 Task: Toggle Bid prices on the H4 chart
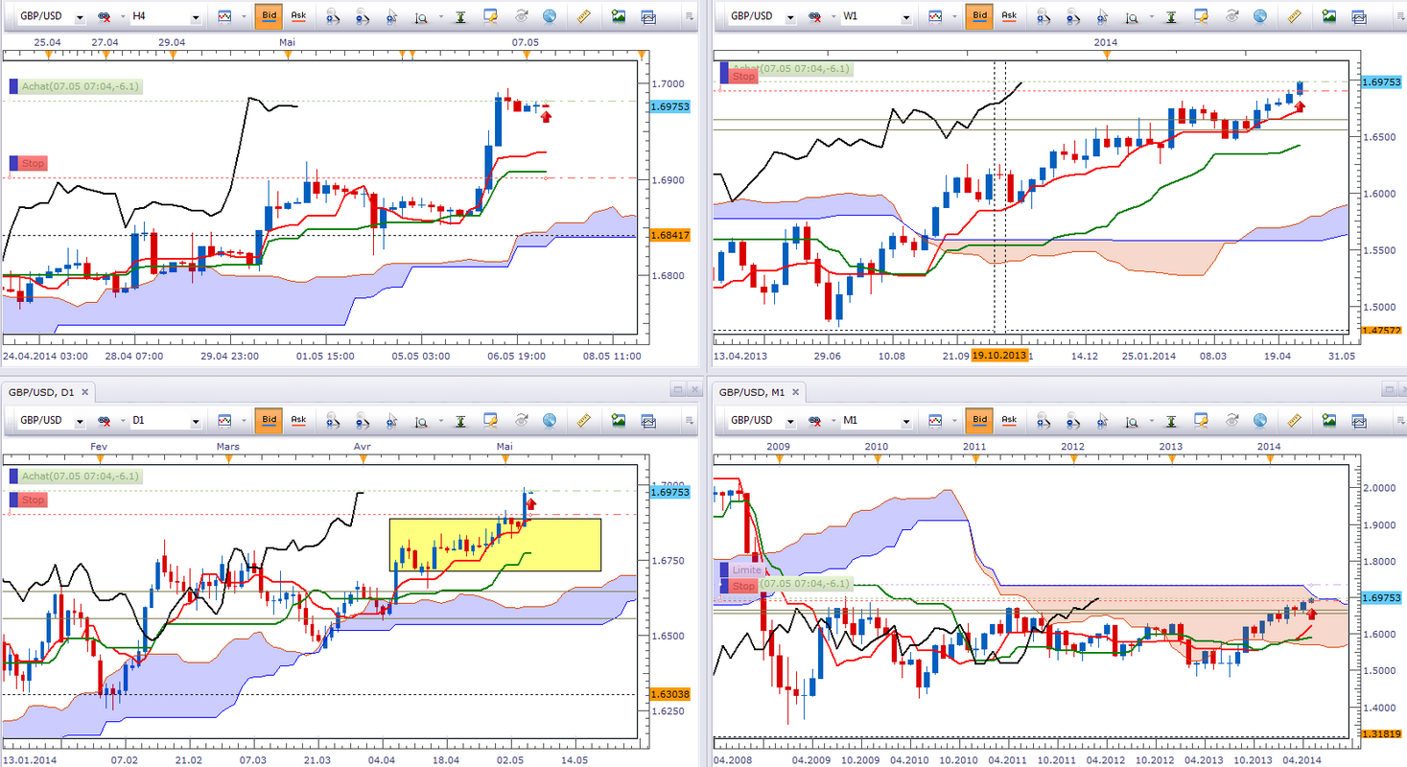[x=269, y=16]
